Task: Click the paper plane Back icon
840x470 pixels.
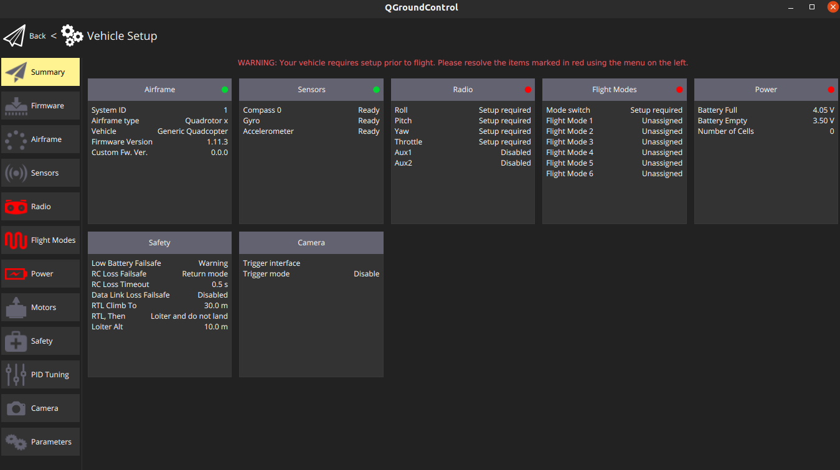Action: [14, 36]
